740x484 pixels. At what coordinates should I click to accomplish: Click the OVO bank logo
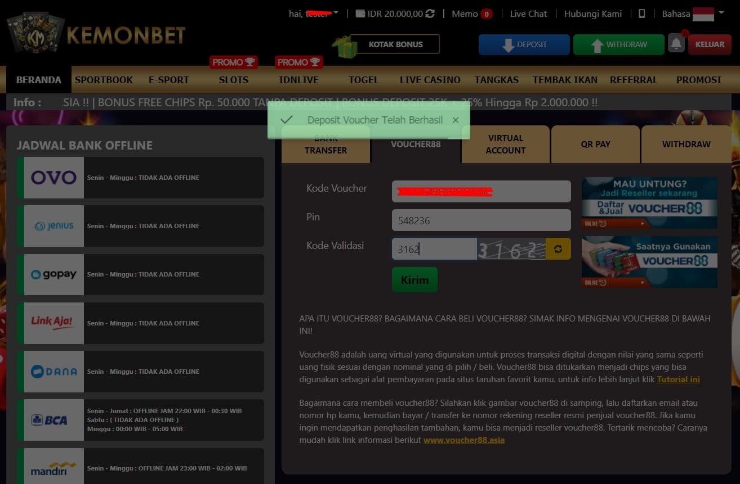point(54,178)
